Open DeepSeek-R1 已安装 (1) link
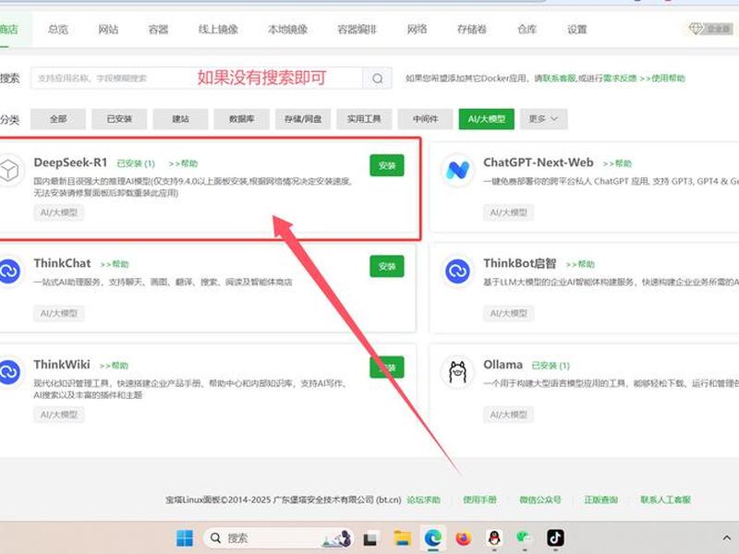 tap(136, 163)
